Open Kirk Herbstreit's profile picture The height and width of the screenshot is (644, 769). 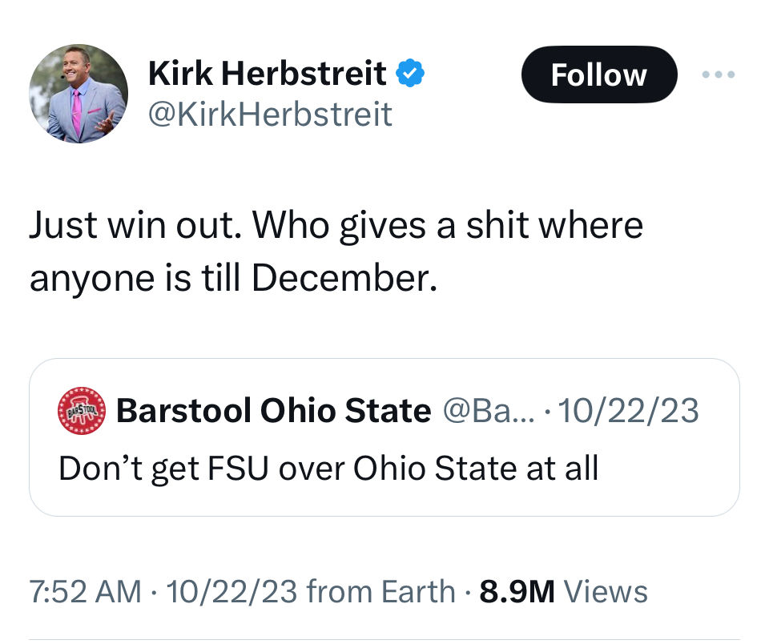click(79, 94)
